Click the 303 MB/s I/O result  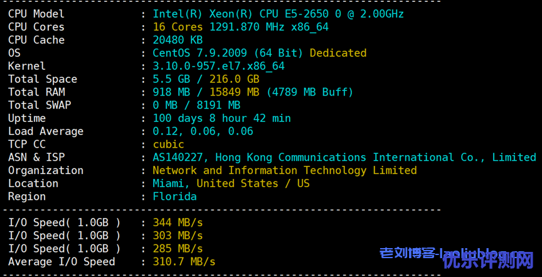(x=178, y=236)
